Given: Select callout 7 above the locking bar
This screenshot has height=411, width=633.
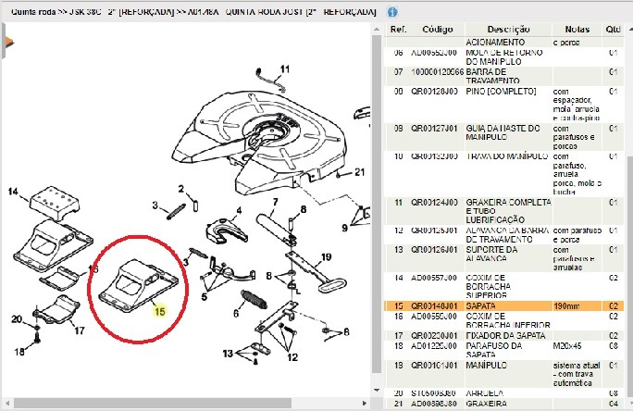Looking at the screenshot, I should [x=275, y=201].
